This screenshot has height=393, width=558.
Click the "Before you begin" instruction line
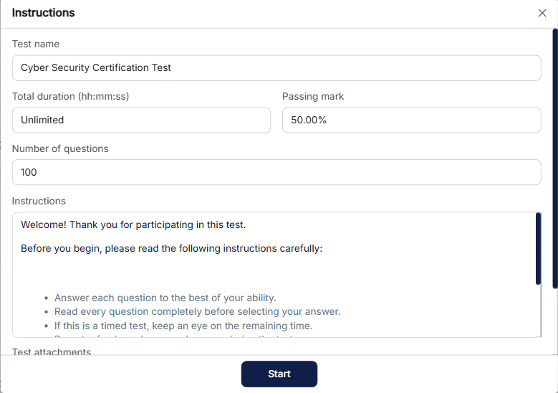(171, 248)
